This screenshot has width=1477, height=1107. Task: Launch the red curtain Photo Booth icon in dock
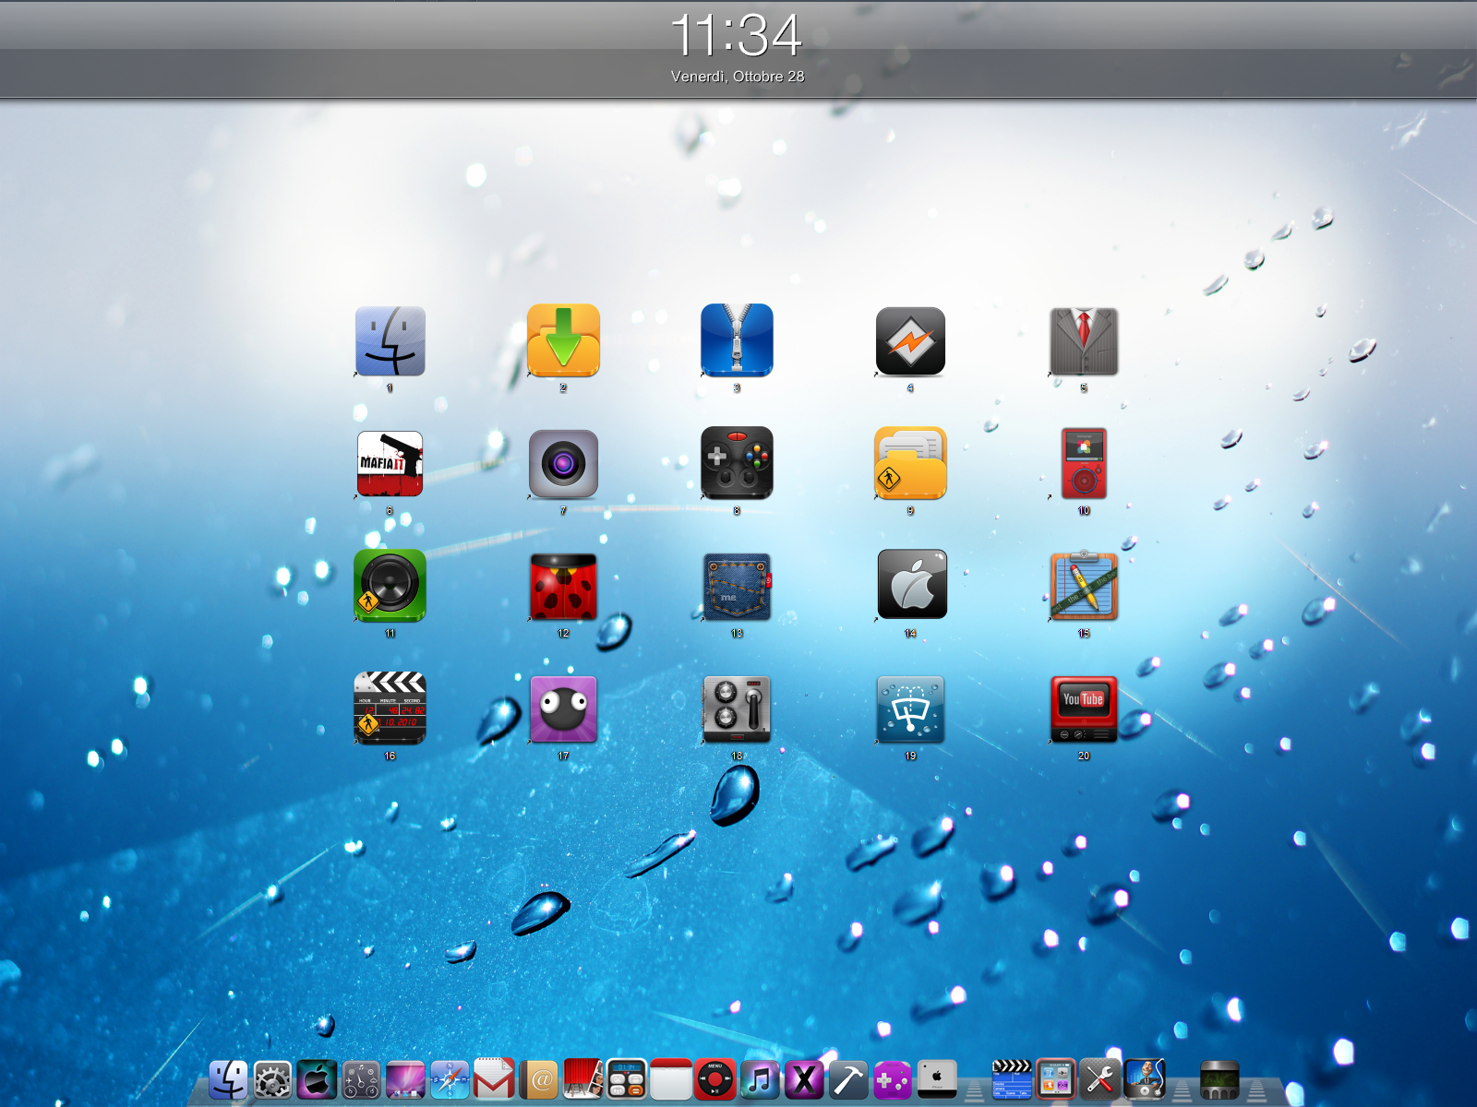coord(583,1079)
